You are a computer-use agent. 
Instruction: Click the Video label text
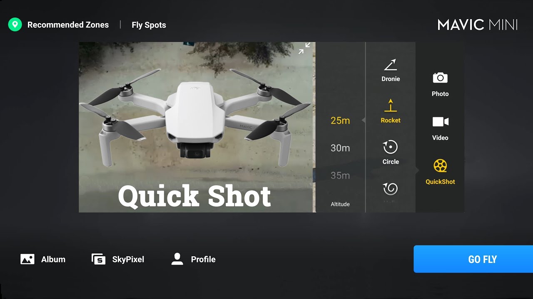[x=440, y=137]
